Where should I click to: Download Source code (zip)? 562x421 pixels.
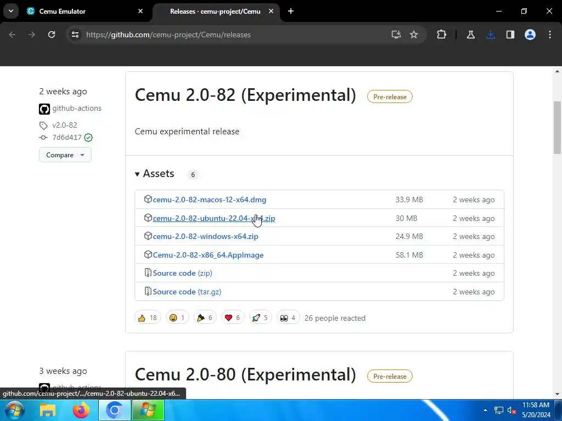pos(182,273)
